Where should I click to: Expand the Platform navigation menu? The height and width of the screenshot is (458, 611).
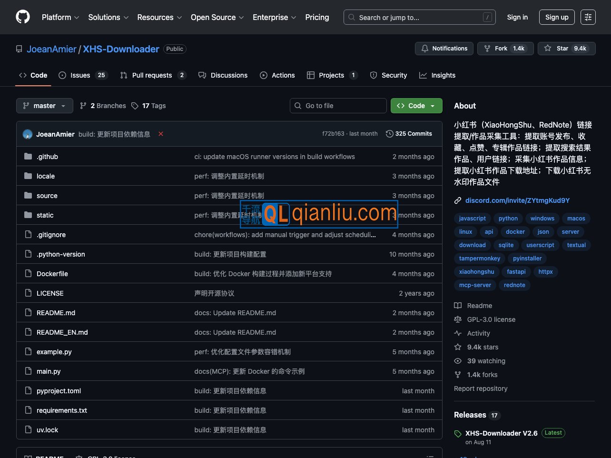[60, 17]
